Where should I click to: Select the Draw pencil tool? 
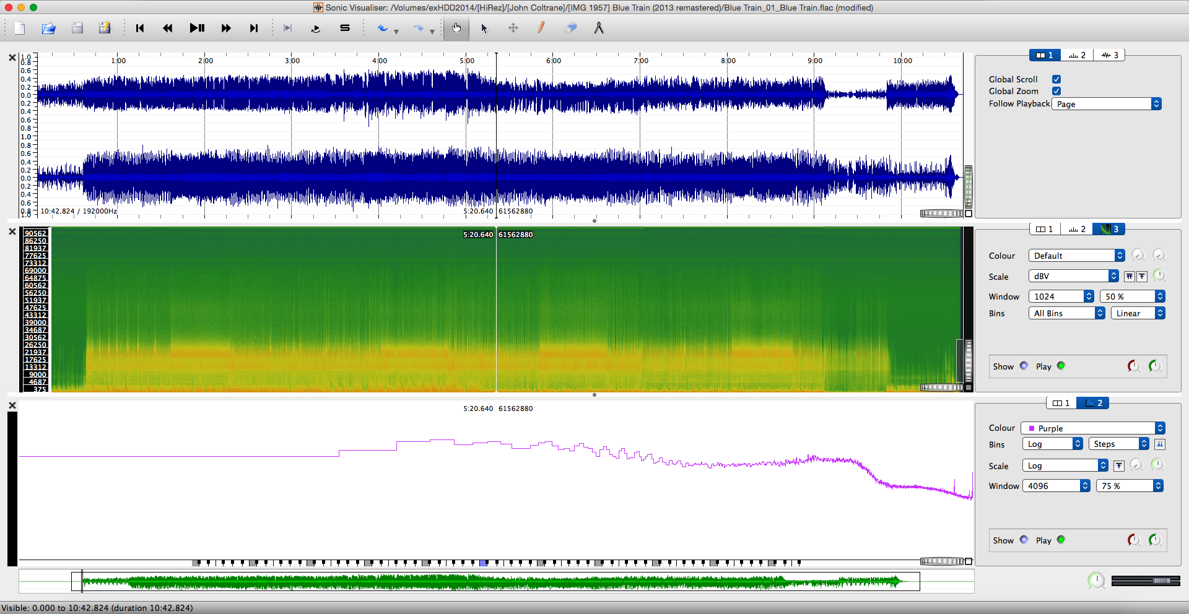click(541, 28)
